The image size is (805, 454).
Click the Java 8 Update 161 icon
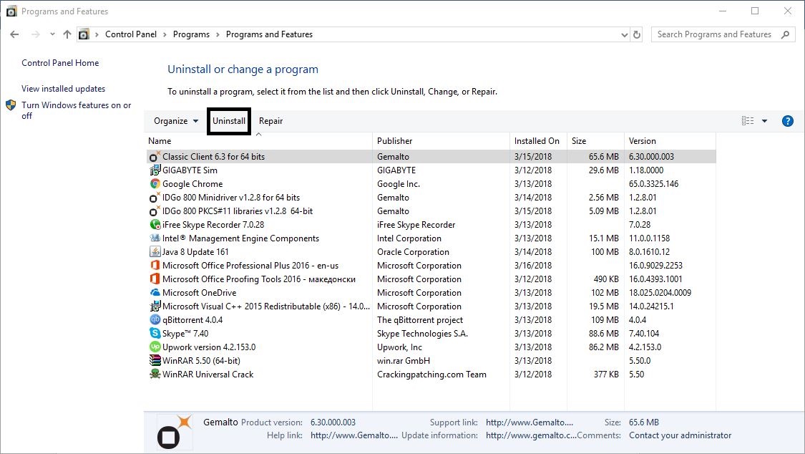(155, 251)
